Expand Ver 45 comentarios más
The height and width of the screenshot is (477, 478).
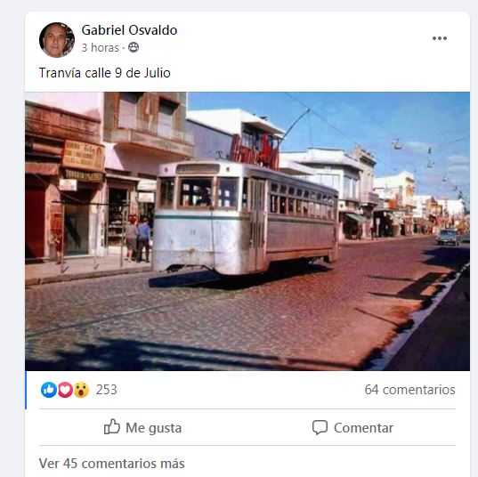111,464
